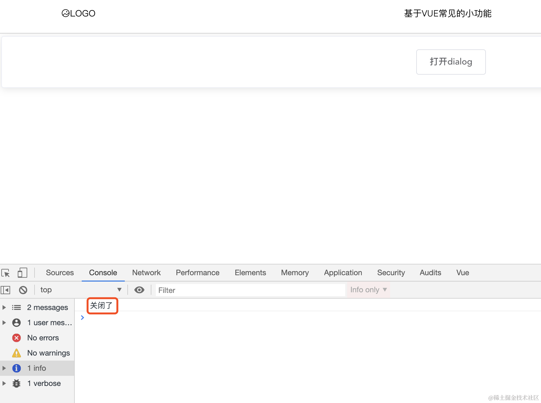
Task: Click the yellow warning triangle icon
Action: (x=16, y=353)
